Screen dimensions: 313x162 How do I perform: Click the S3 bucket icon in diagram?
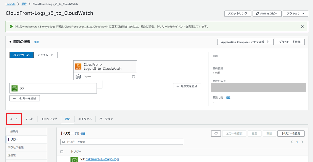coord(14,88)
